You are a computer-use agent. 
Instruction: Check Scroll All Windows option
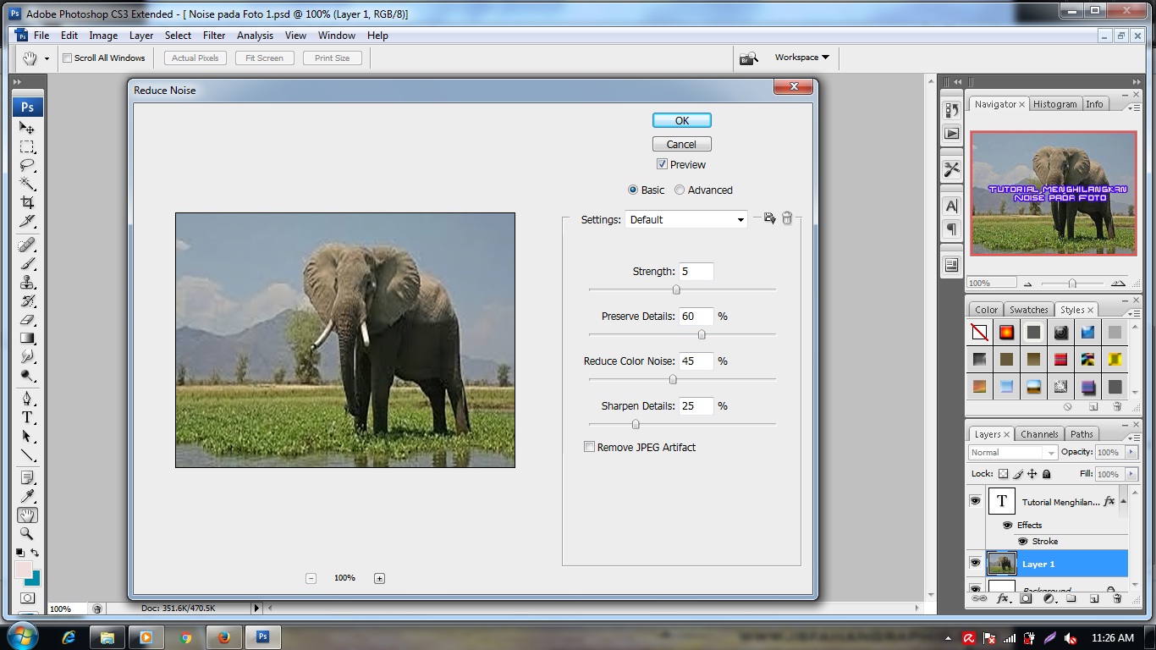click(68, 58)
